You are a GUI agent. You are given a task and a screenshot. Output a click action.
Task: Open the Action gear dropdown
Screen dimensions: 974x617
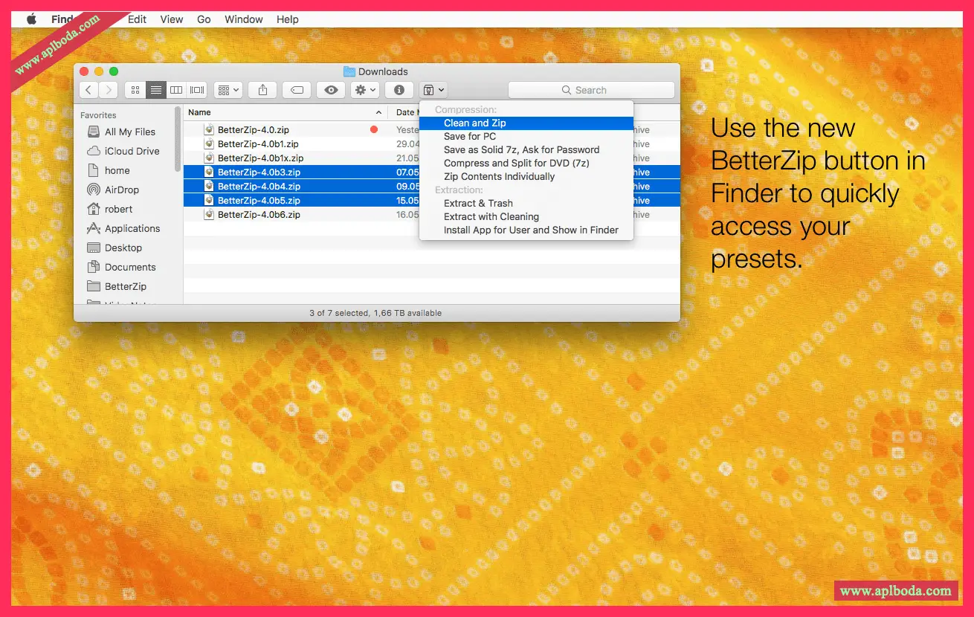(365, 90)
